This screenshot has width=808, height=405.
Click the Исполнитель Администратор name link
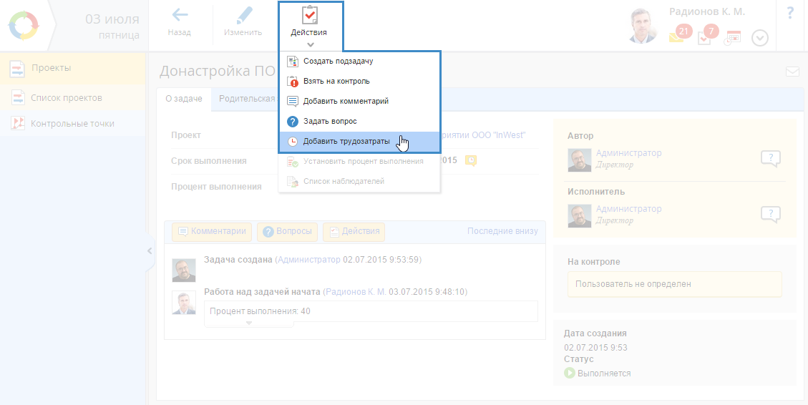pyautogui.click(x=628, y=209)
